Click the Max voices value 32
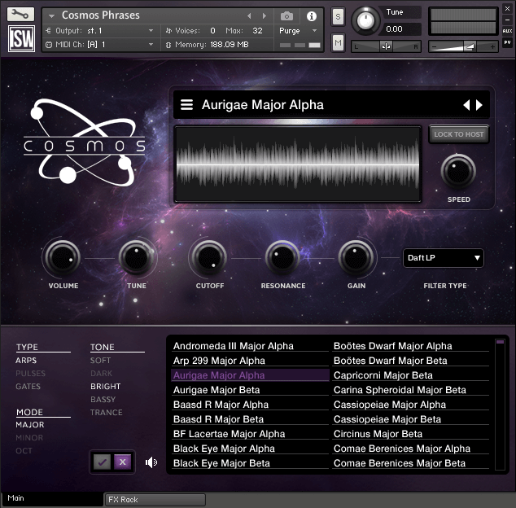Image resolution: width=516 pixels, height=508 pixels. (257, 31)
